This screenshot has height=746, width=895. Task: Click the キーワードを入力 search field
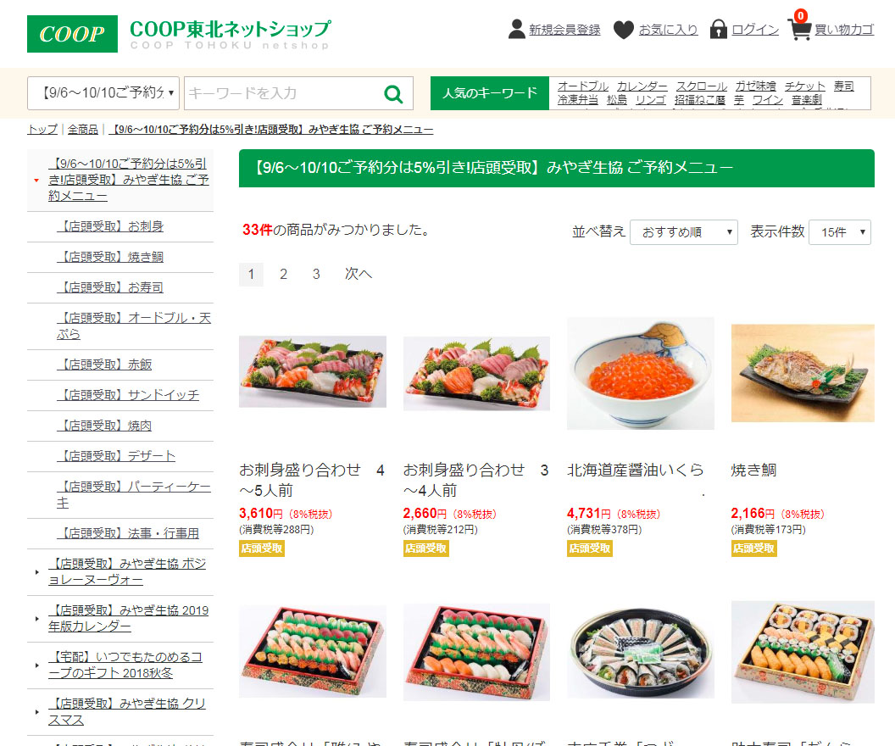284,93
